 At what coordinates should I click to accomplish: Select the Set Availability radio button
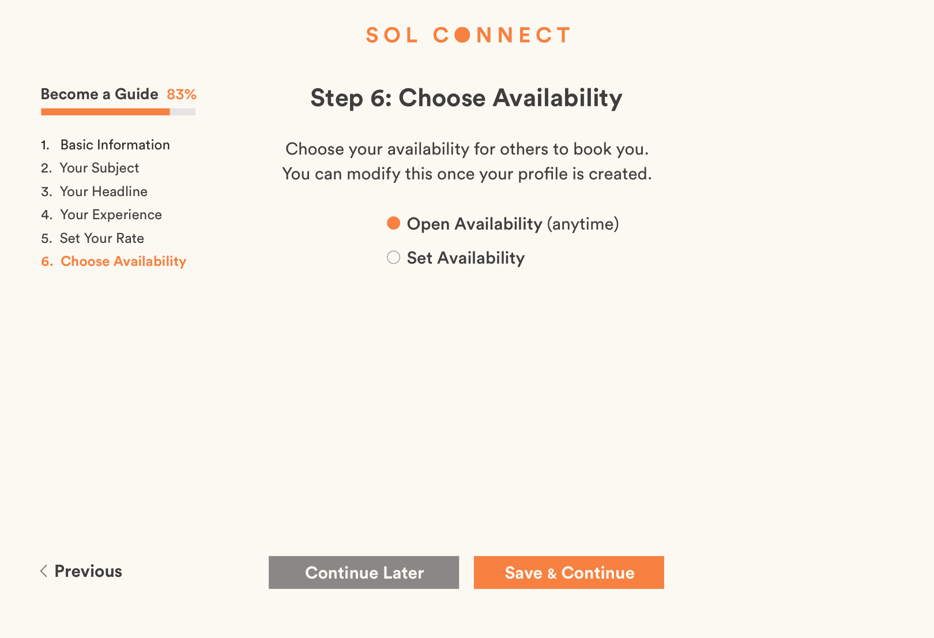(393, 257)
